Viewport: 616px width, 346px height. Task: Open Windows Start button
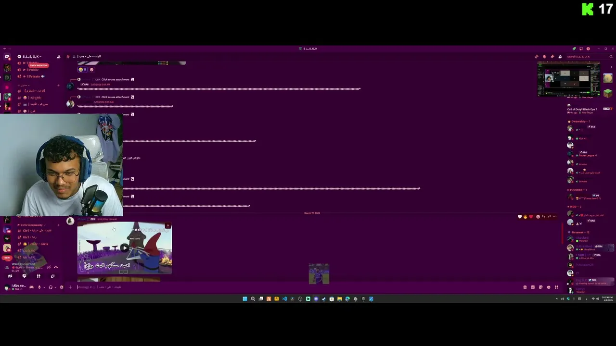(x=245, y=299)
